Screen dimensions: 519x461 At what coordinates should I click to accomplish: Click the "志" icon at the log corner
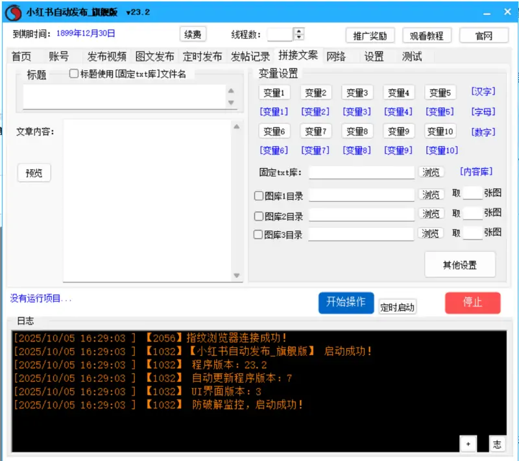tap(497, 444)
